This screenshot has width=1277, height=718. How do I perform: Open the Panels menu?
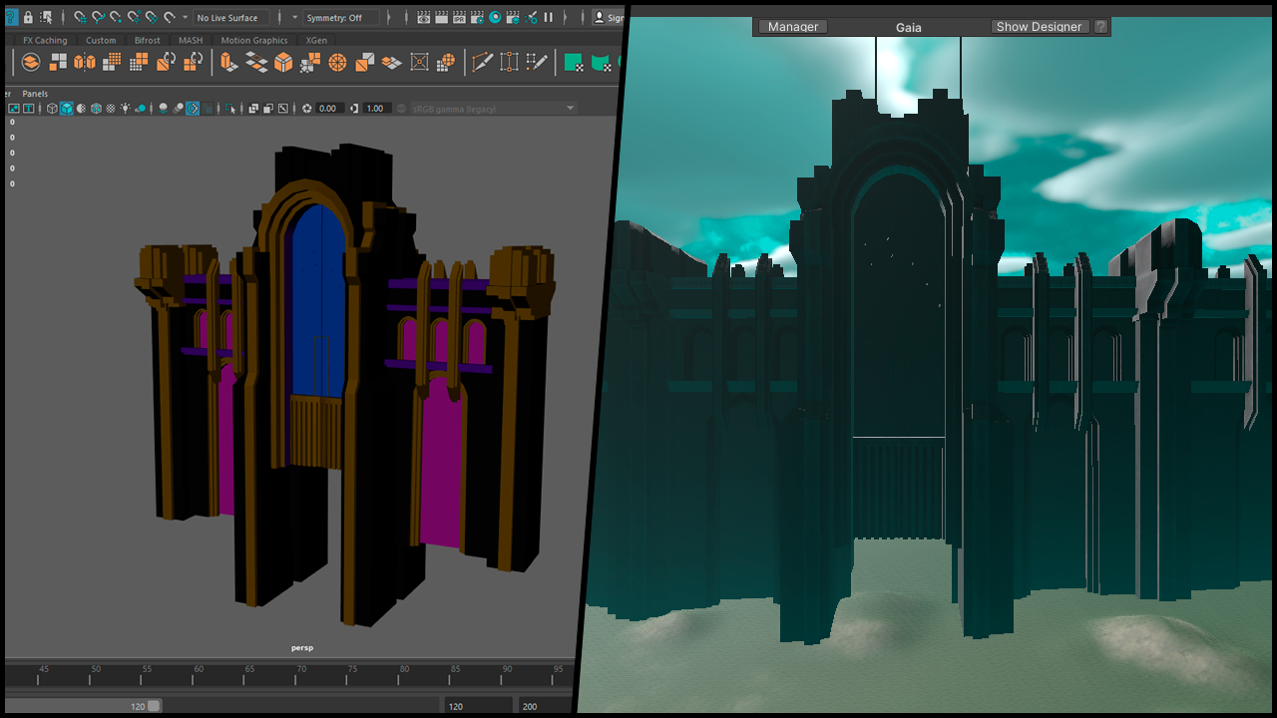click(x=35, y=94)
